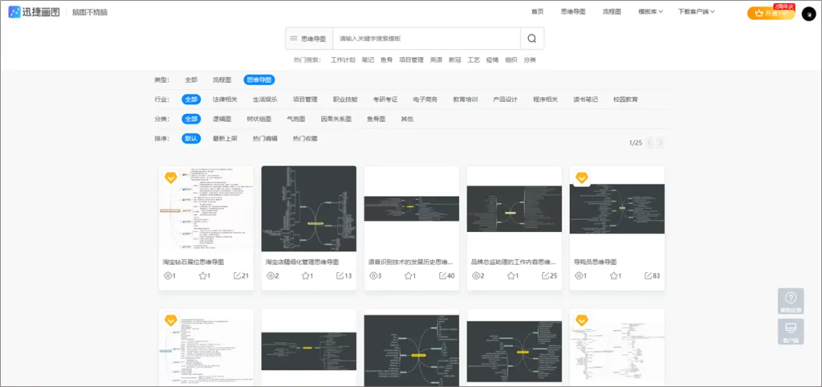
Task: Open 首页 in top navigation
Action: coord(537,11)
